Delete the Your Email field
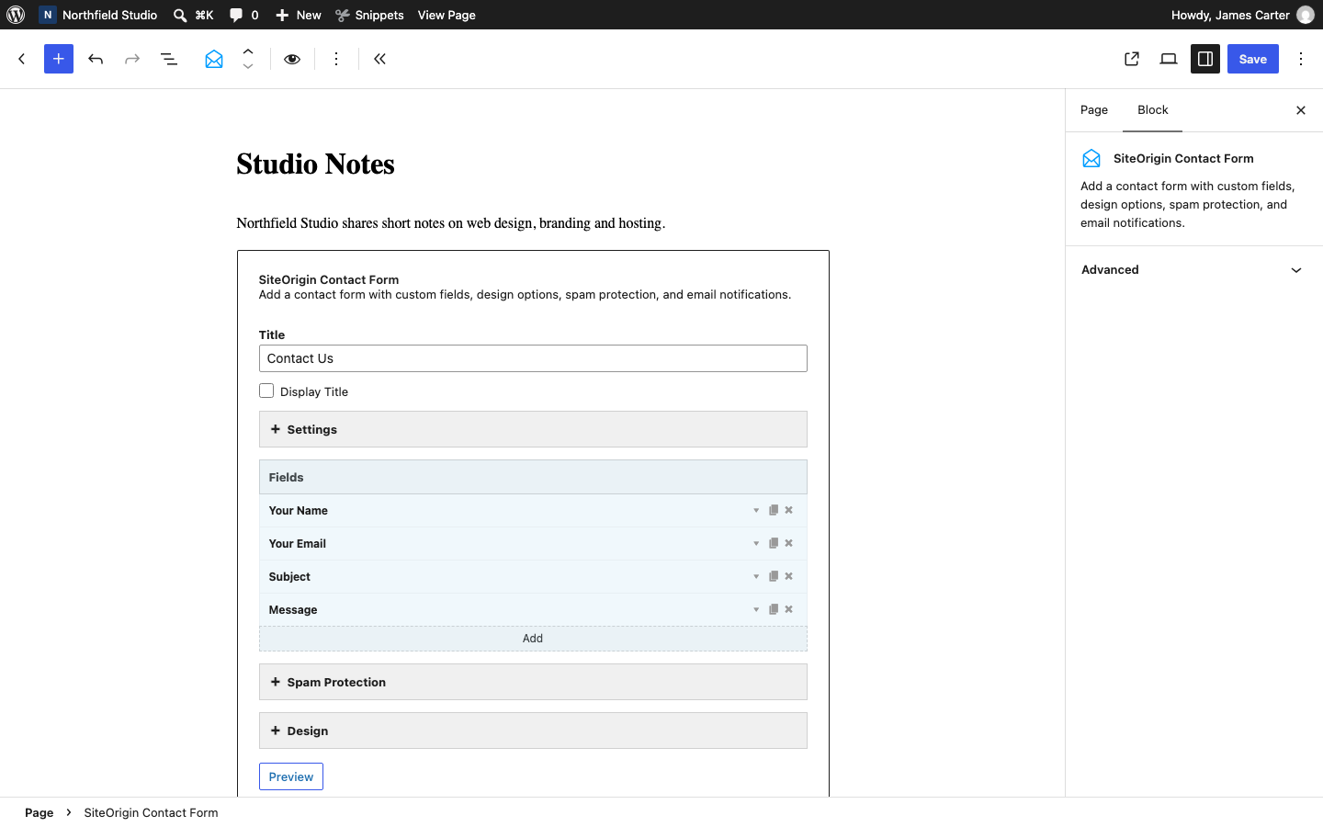 [788, 543]
